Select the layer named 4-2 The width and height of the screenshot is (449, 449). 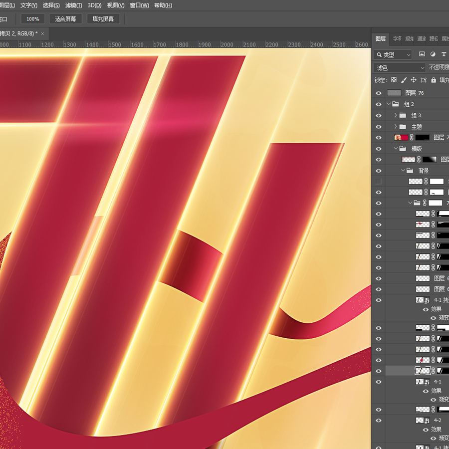[438, 421]
